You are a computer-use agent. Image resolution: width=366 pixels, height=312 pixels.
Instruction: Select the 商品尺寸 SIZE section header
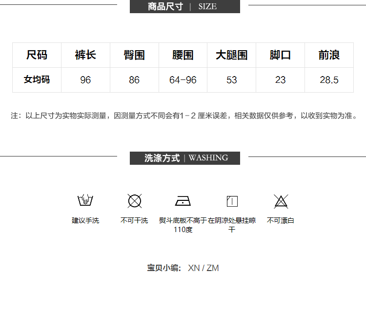coord(184,6)
